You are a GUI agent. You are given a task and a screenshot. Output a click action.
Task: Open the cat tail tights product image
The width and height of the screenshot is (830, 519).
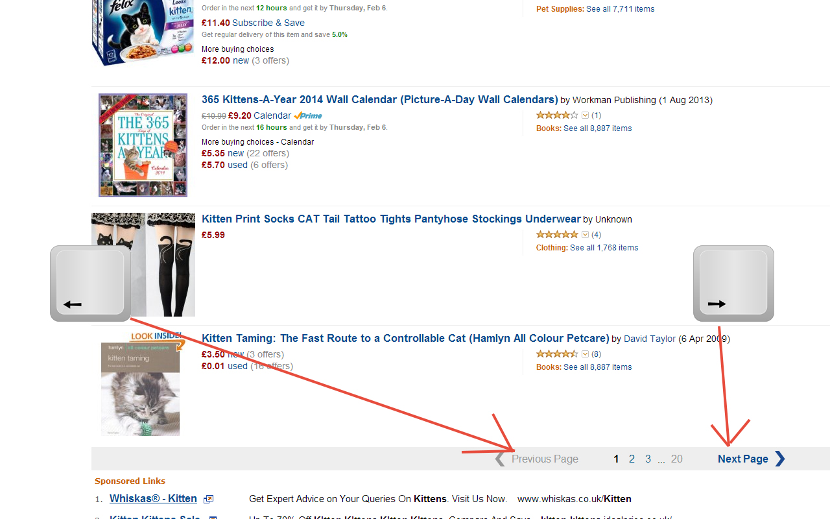[x=143, y=265]
